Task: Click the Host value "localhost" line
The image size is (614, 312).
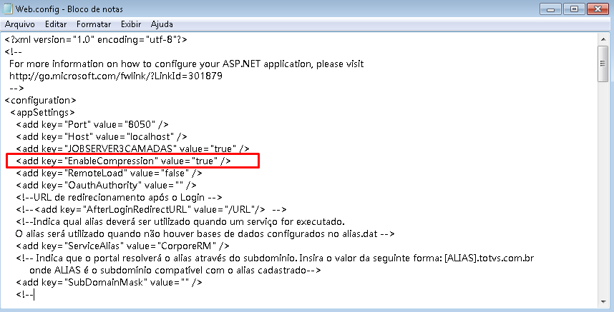Action: [x=102, y=136]
